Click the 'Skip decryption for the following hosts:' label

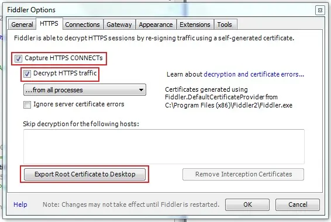coord(81,124)
